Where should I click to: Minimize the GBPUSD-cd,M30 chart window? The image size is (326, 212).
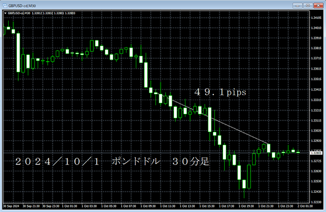pyautogui.click(x=297, y=5)
